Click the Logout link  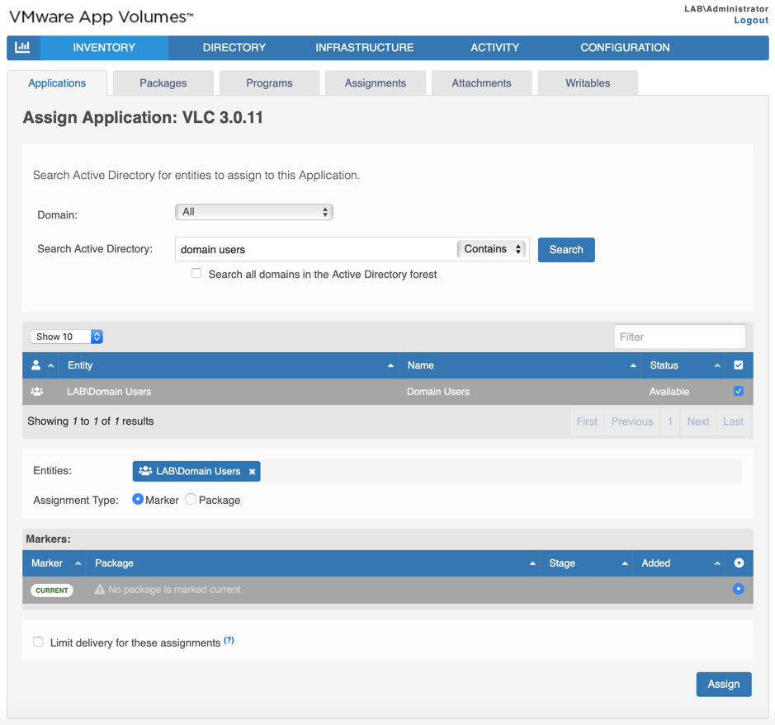coord(750,20)
